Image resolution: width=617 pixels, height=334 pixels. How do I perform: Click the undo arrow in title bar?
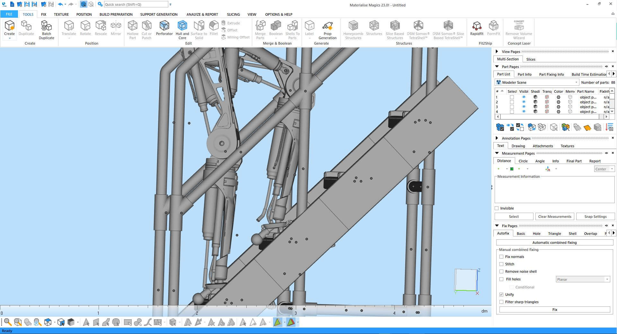pos(60,4)
